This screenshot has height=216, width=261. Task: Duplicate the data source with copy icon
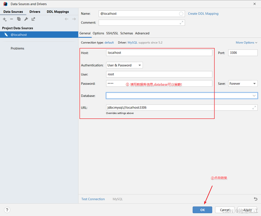point(19,19)
